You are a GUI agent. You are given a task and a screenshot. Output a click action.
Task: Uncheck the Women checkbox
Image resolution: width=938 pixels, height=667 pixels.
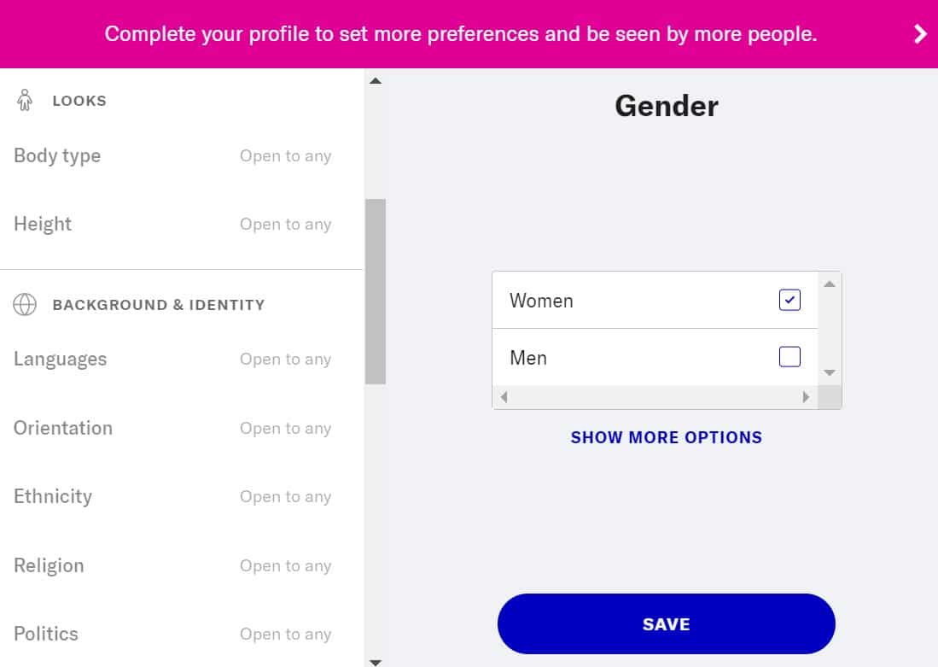coord(789,300)
